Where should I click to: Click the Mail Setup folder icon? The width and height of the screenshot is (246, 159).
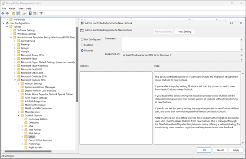click(x=26, y=133)
